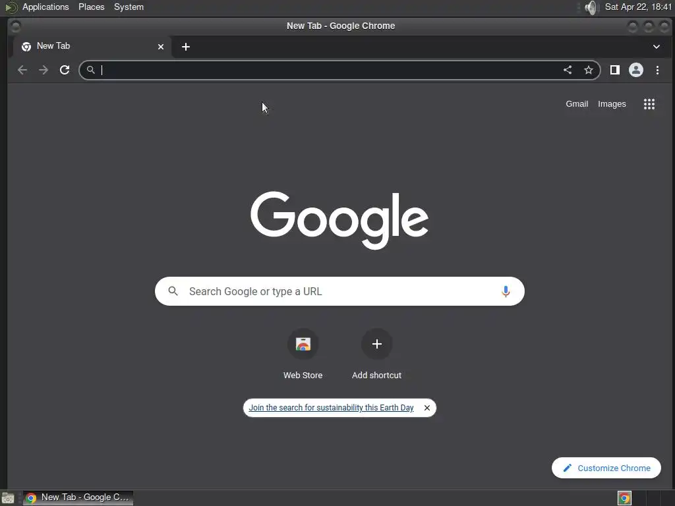Open the Chrome profile avatar

(636, 70)
